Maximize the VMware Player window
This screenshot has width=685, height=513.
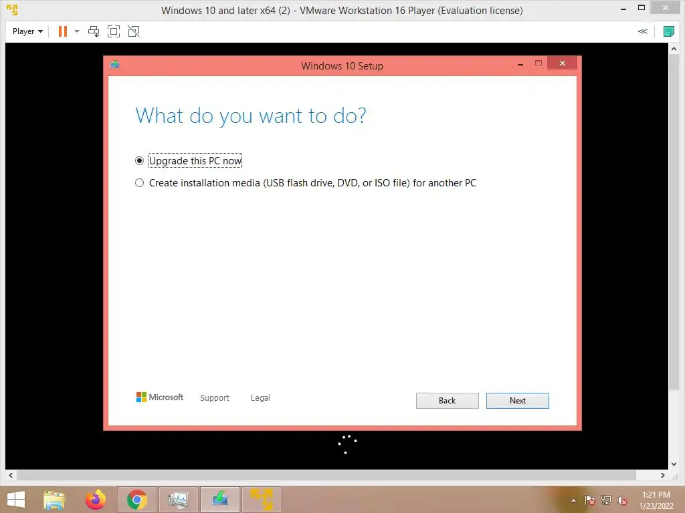642,7
